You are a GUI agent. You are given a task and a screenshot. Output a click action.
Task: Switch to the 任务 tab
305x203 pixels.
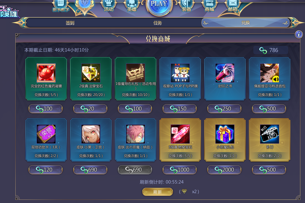158,23
